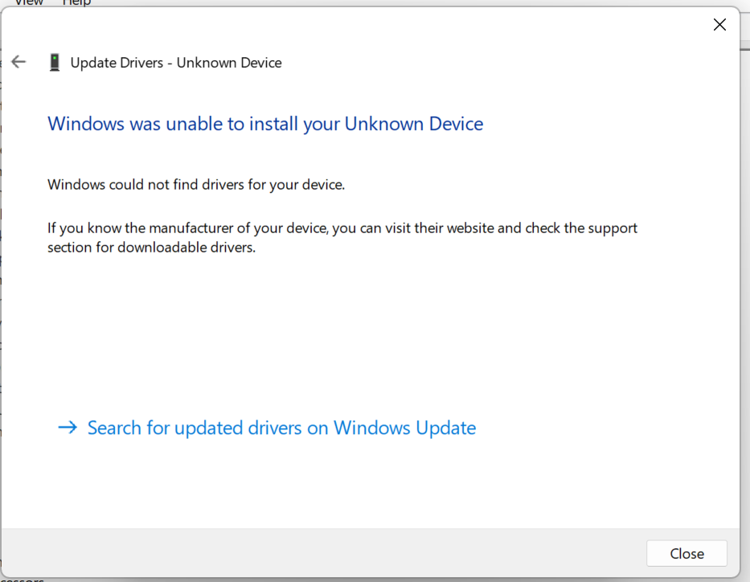Screen dimensions: 750x582
Task: Search for updated drivers on Windows Update
Action: point(267,428)
